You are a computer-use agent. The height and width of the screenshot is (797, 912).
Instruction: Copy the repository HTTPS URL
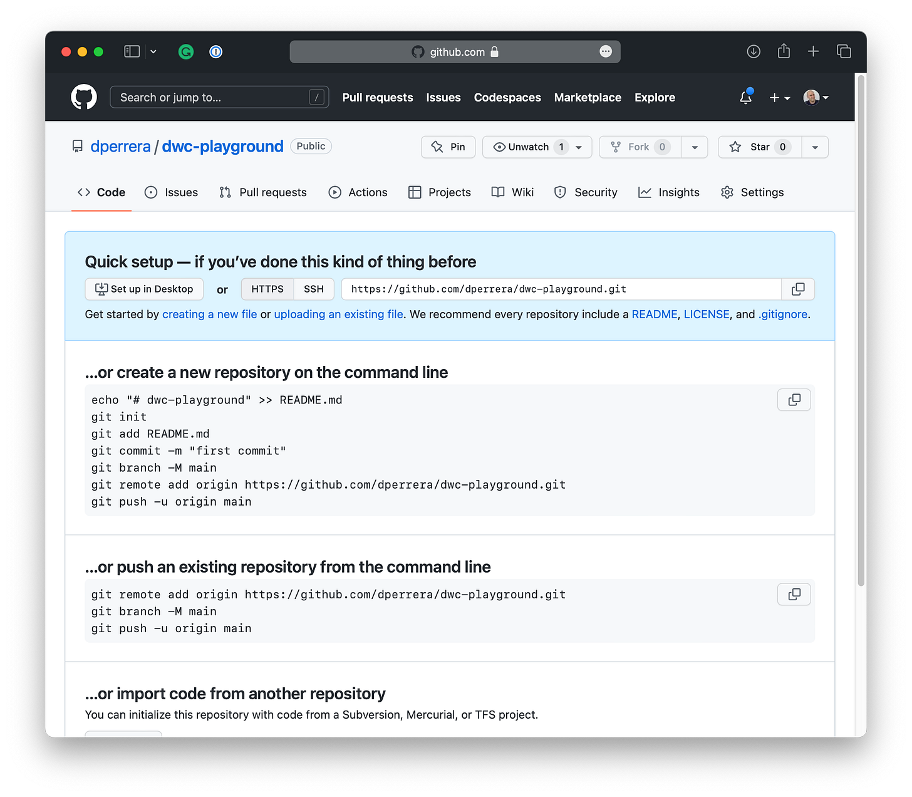[x=798, y=289]
